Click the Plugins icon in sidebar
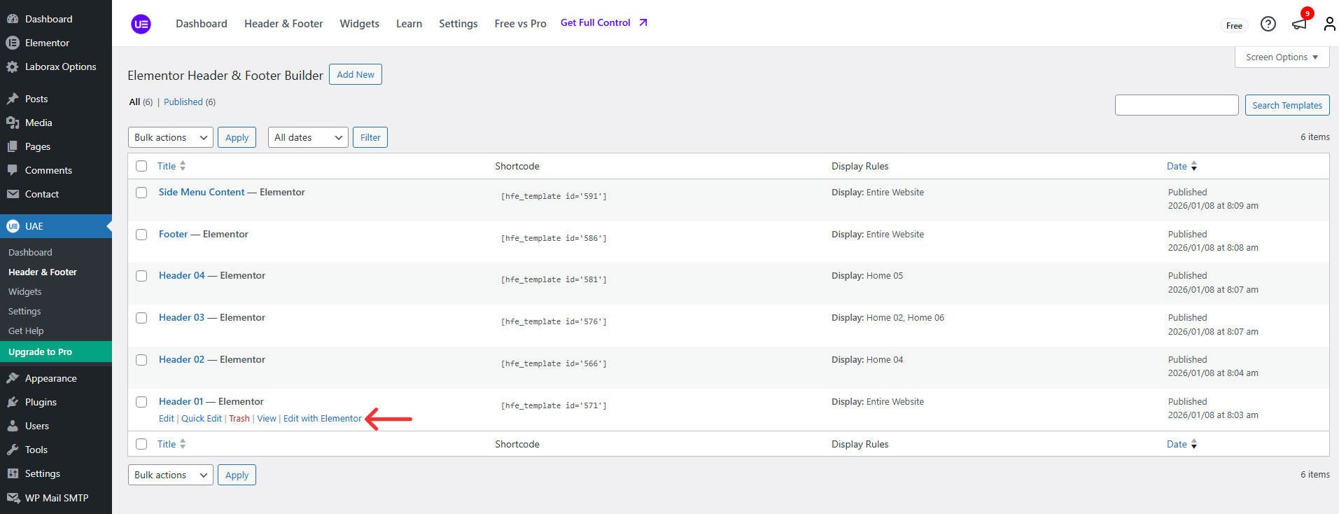Screen dimensions: 1339x514 [x=13, y=402]
